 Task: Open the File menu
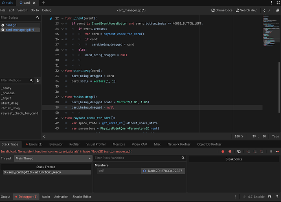pyautogui.click(x=3, y=11)
